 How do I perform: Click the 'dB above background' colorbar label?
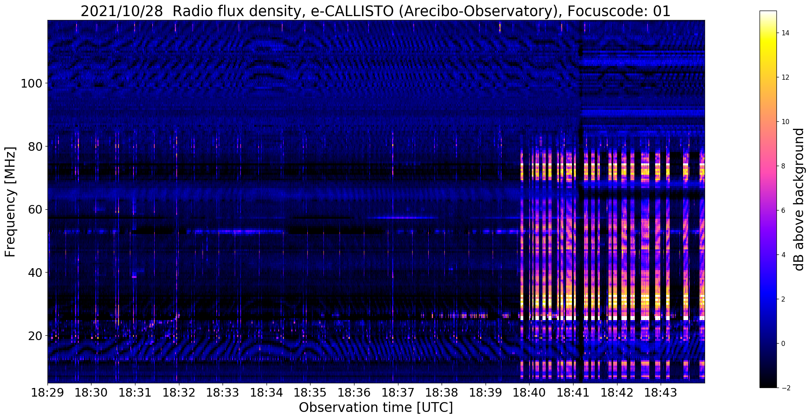798,199
